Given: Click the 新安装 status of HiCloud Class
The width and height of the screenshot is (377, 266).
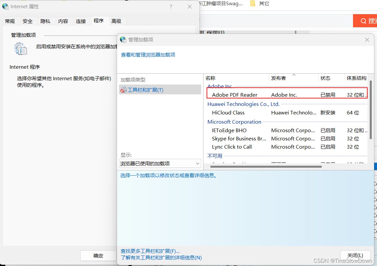Looking at the screenshot, I should (x=328, y=112).
